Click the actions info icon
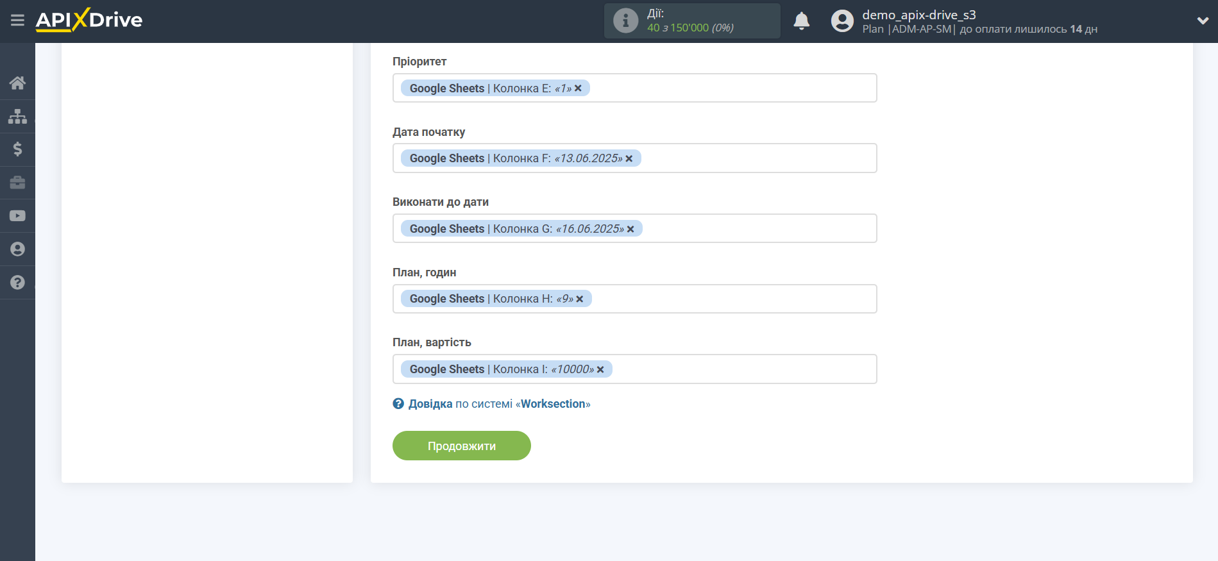 click(x=625, y=21)
